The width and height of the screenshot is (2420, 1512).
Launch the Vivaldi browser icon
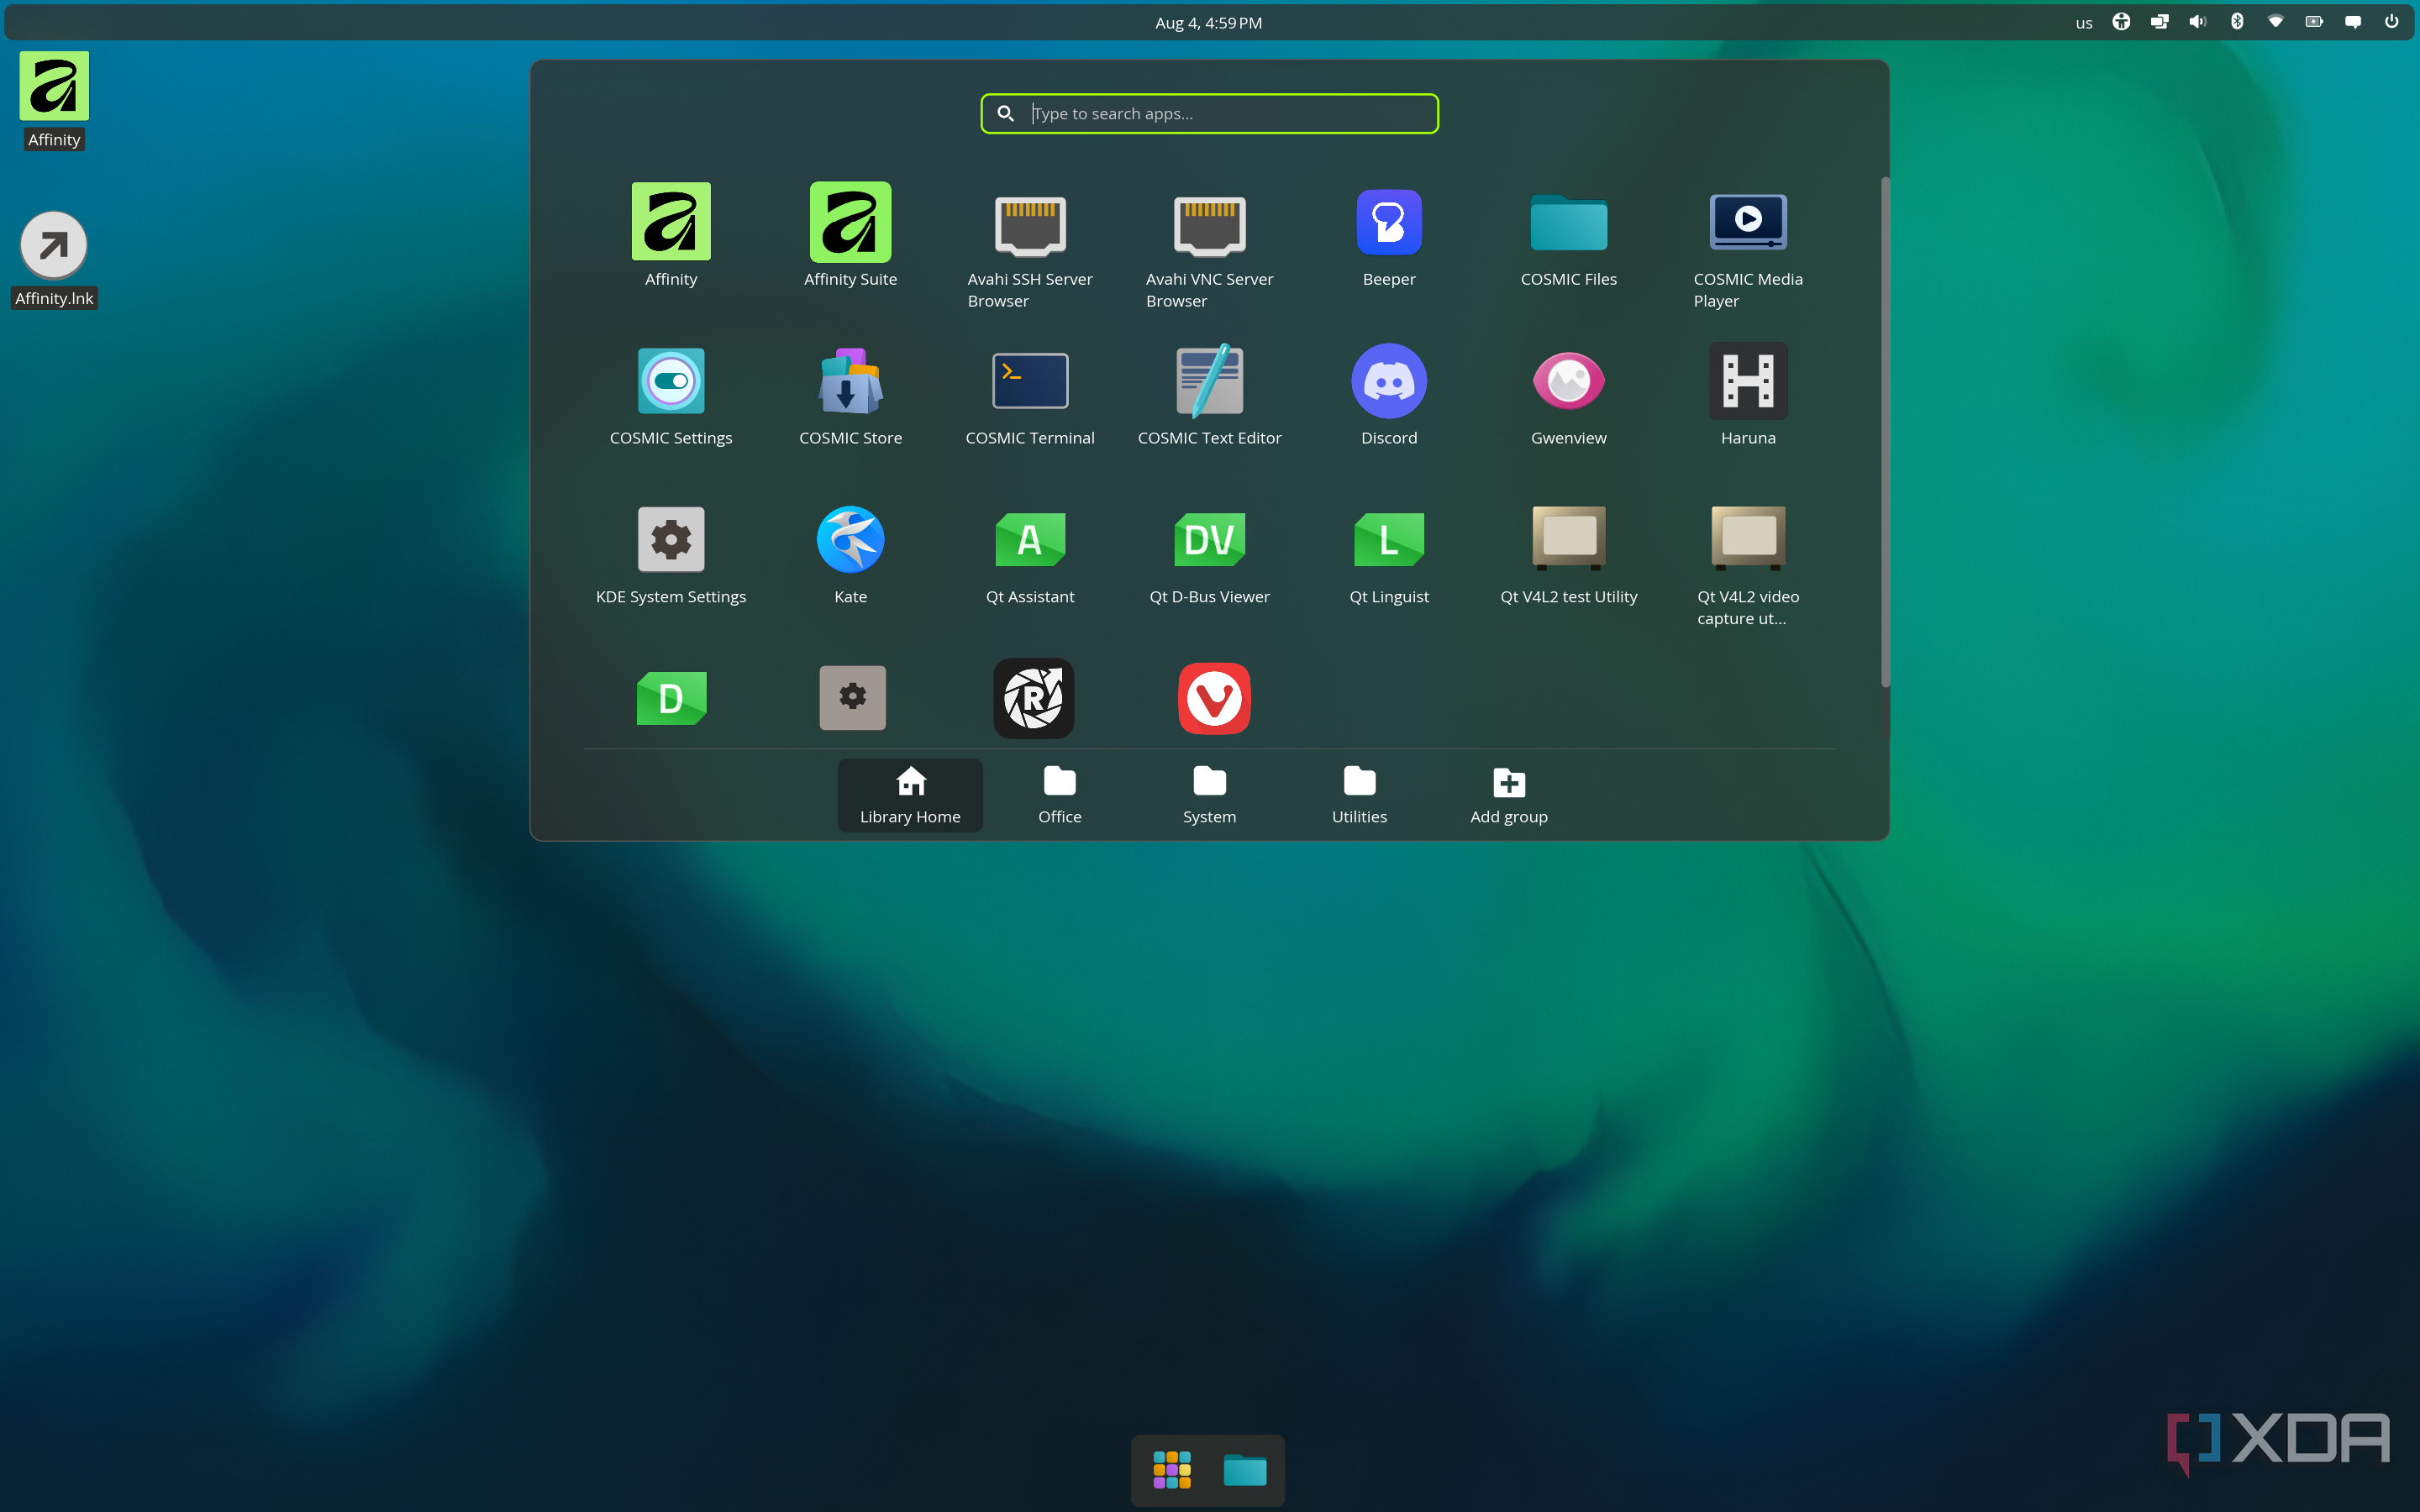pos(1214,698)
